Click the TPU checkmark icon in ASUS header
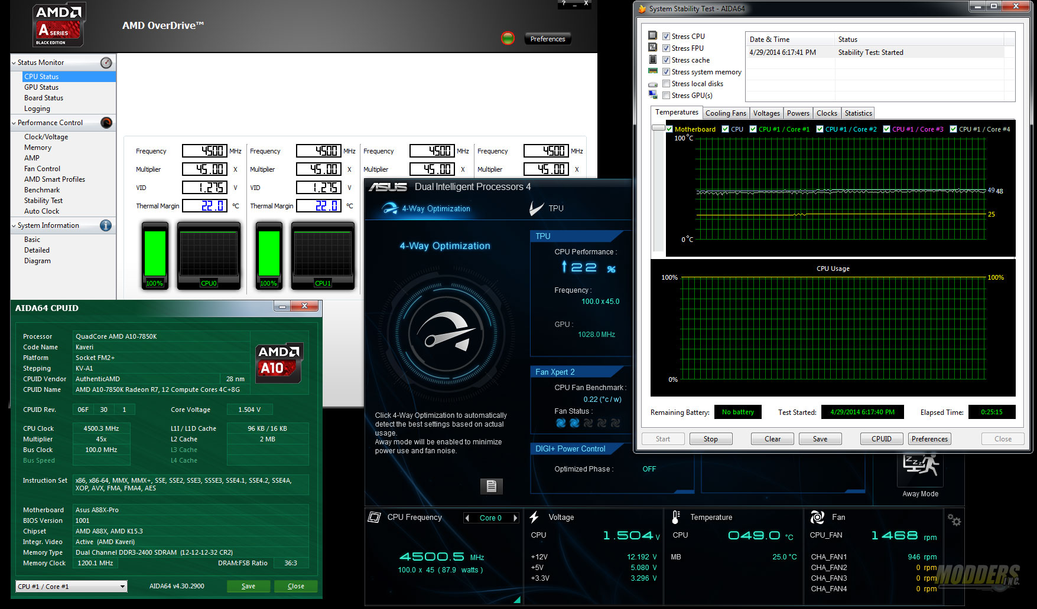Screen dimensions: 1037x609 (x=536, y=208)
